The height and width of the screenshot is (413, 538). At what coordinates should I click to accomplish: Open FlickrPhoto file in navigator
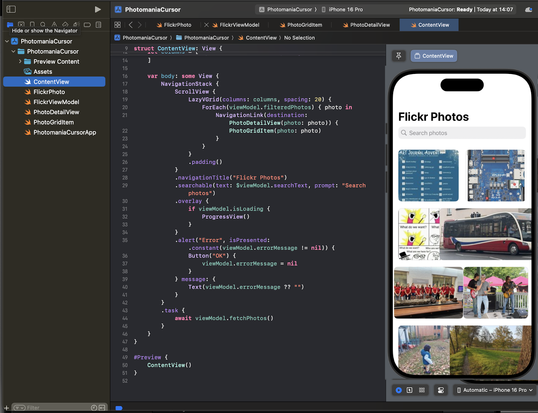49,92
